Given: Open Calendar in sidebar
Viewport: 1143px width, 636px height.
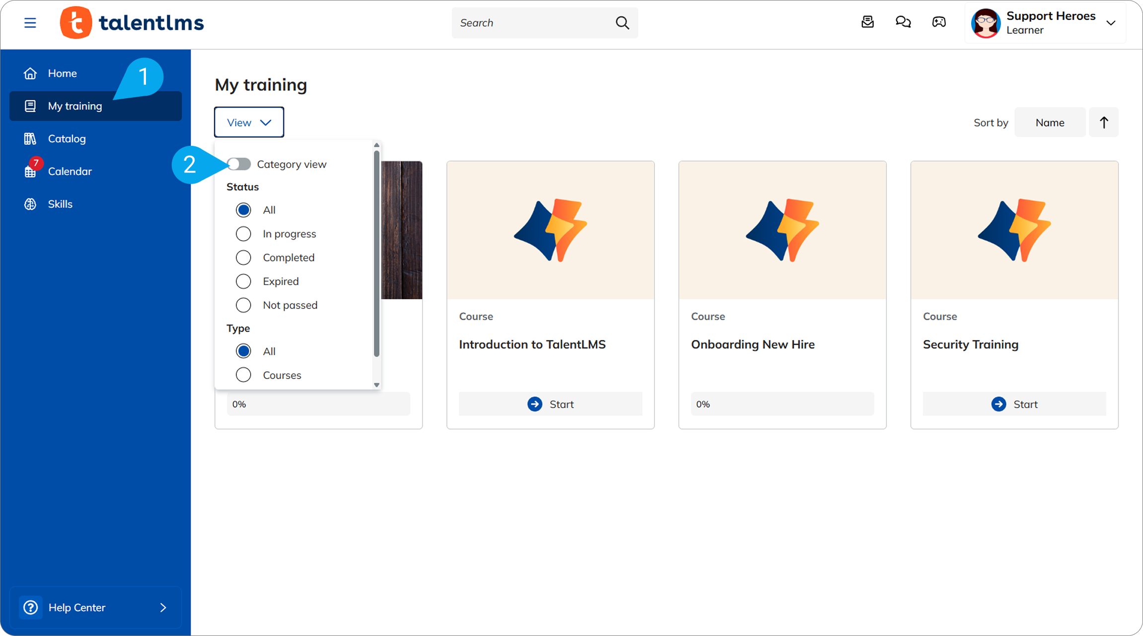Looking at the screenshot, I should (70, 172).
